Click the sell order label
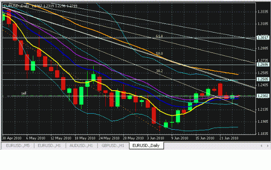 24,93
